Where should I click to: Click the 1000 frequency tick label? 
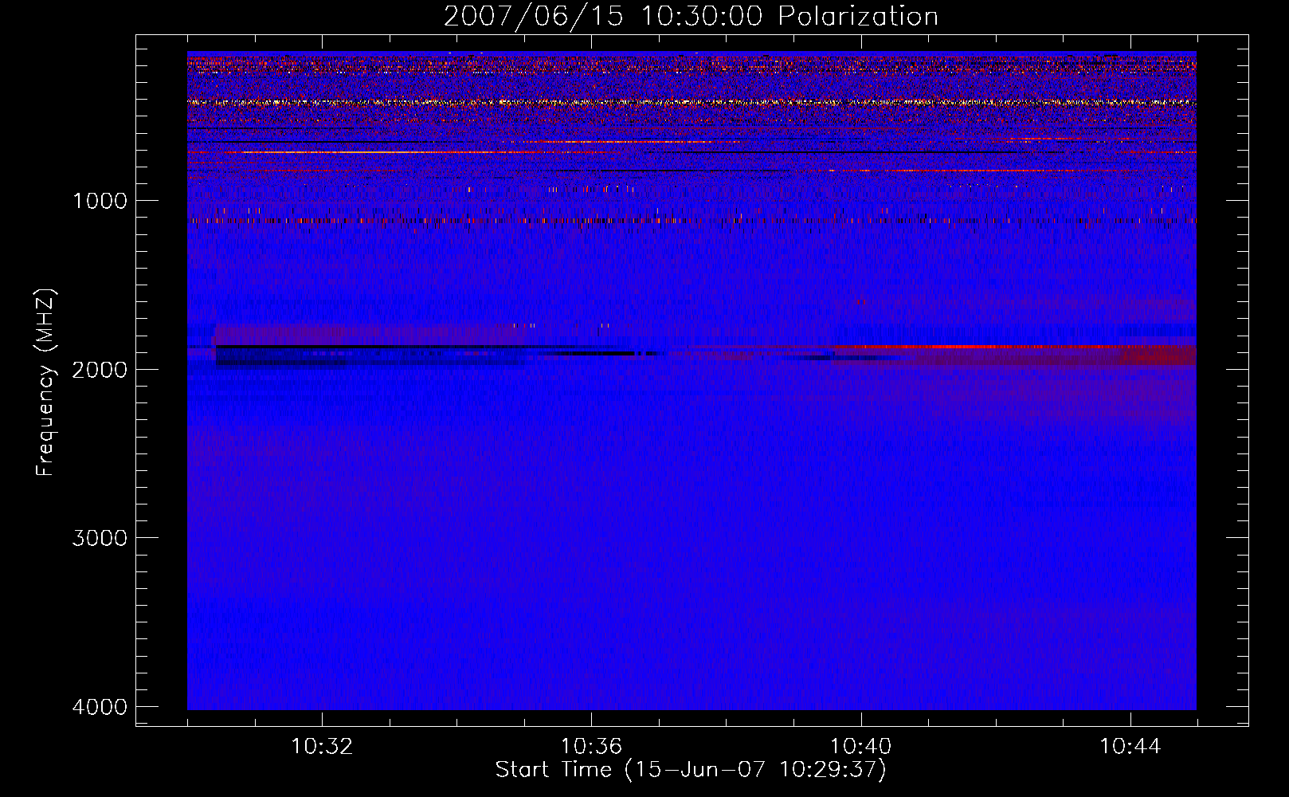click(100, 201)
